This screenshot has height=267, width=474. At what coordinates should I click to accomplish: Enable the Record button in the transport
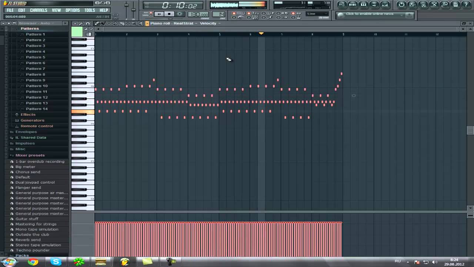(x=180, y=14)
